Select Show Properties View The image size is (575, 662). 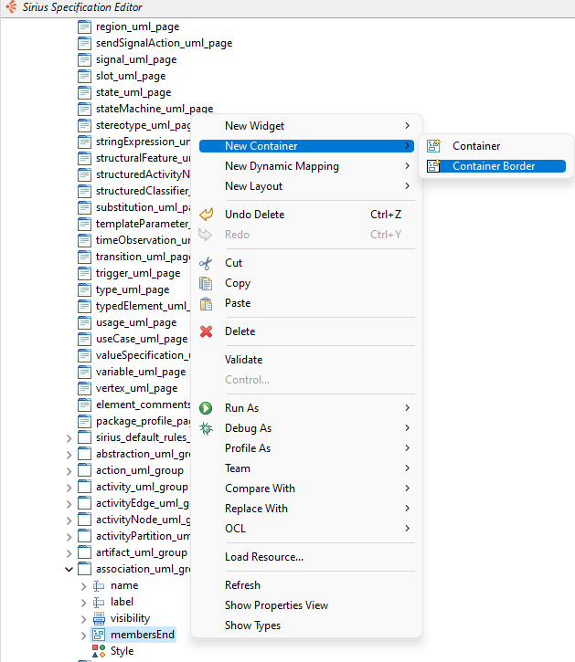point(306,605)
